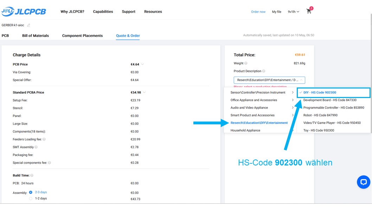Go to JLCPCB logo homepage
Image resolution: width=372 pixels, height=209 pixels.
[x=24, y=12]
